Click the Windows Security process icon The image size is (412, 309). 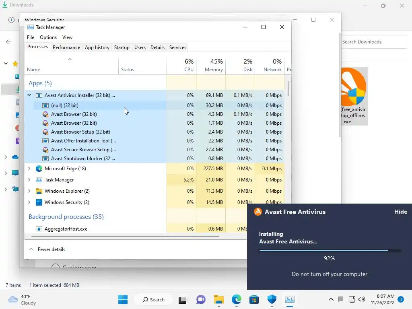coord(39,202)
